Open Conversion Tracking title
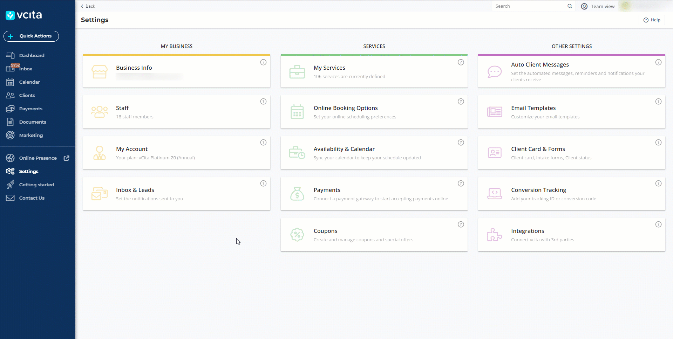Screen dimensions: 673x339 coord(538,190)
